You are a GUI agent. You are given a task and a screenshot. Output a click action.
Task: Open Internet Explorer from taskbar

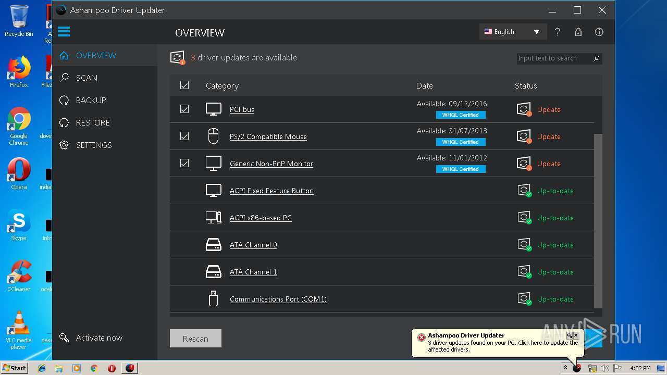(42, 368)
